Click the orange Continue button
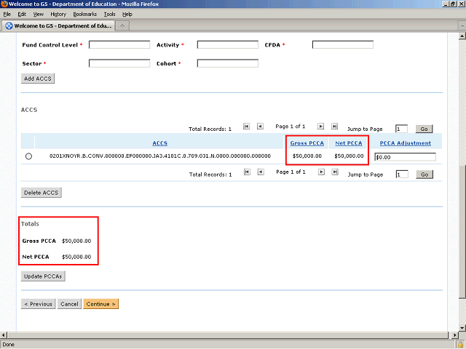 tap(101, 304)
